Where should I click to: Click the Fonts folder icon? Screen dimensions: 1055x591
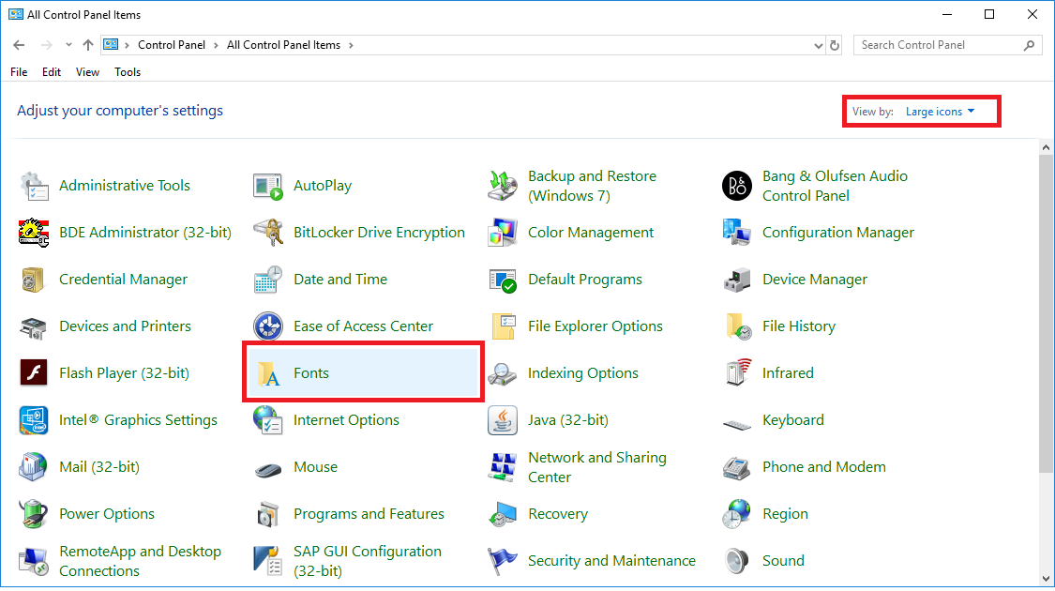coord(268,373)
